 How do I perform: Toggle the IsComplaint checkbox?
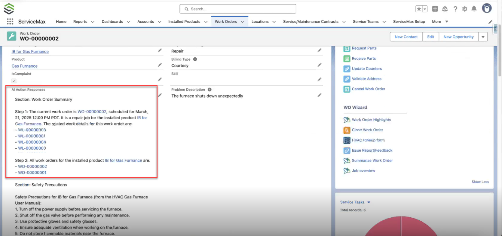pyautogui.click(x=14, y=81)
